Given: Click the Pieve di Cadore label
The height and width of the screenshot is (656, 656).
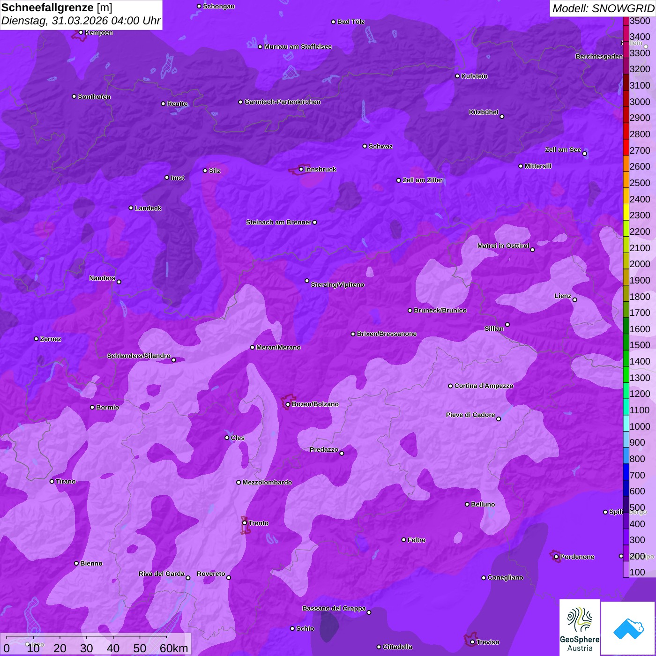Looking at the screenshot, I should [x=470, y=415].
